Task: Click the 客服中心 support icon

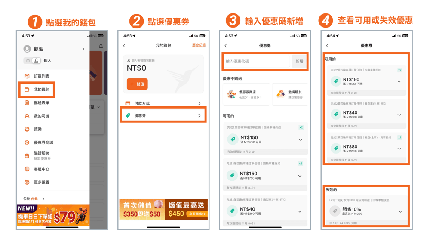Action: pyautogui.click(x=27, y=169)
